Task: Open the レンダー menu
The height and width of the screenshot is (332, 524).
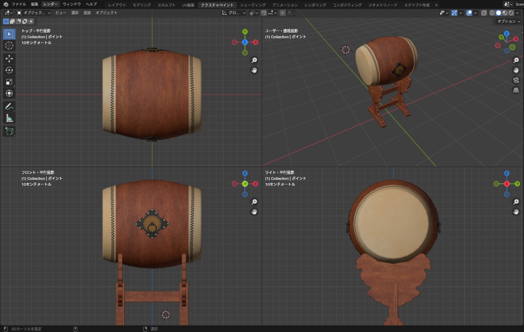Action: click(x=51, y=4)
